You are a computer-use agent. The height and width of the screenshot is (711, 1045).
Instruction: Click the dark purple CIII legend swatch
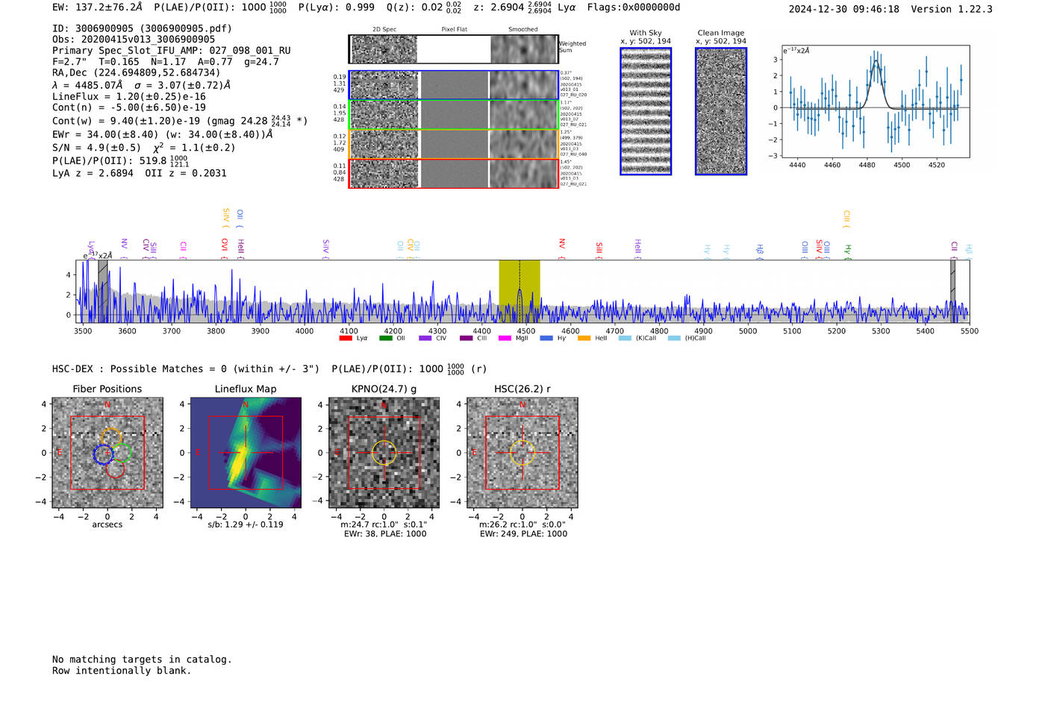click(x=466, y=339)
